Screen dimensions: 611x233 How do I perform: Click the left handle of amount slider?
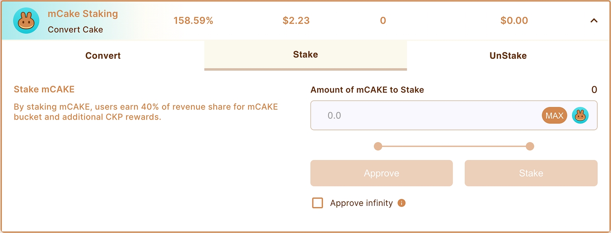point(378,146)
